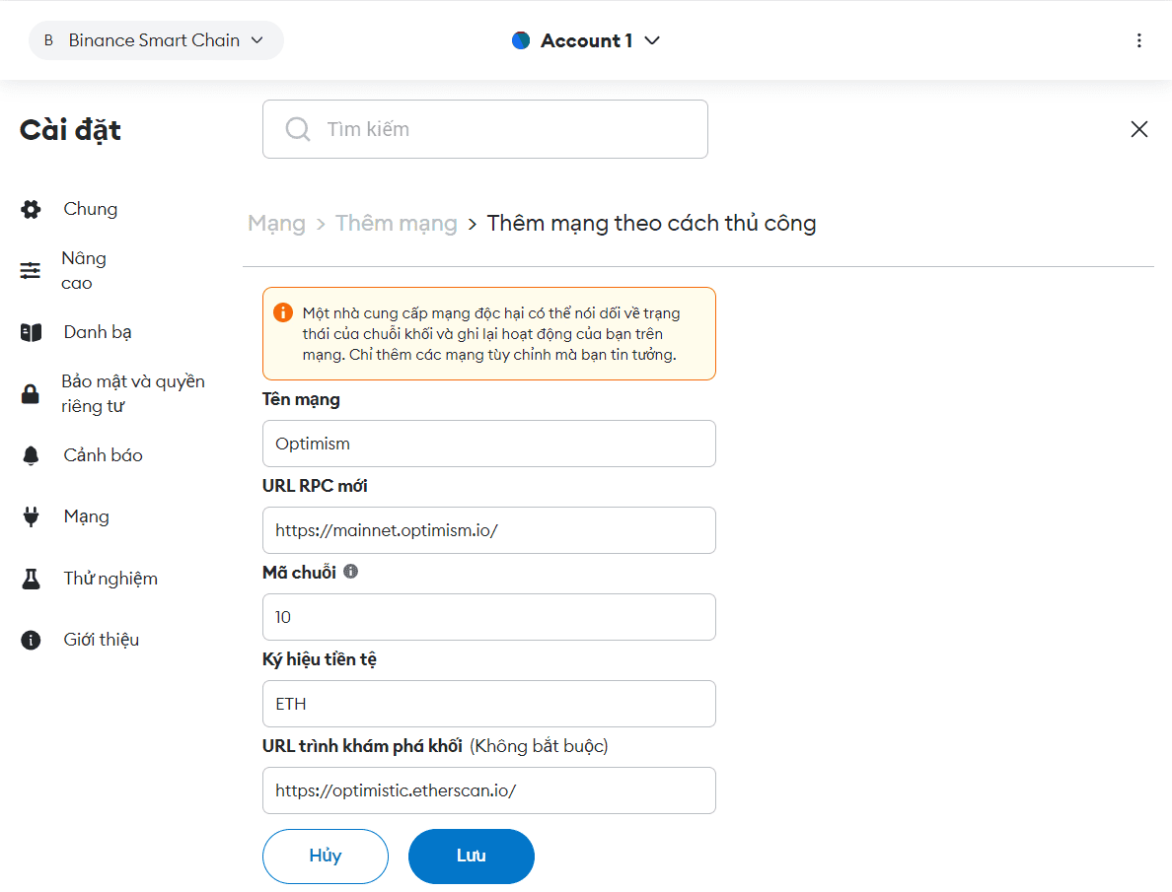Screen dimensions: 1172x892
Task: Open the Binance Smart Chain network dropdown
Action: point(156,40)
